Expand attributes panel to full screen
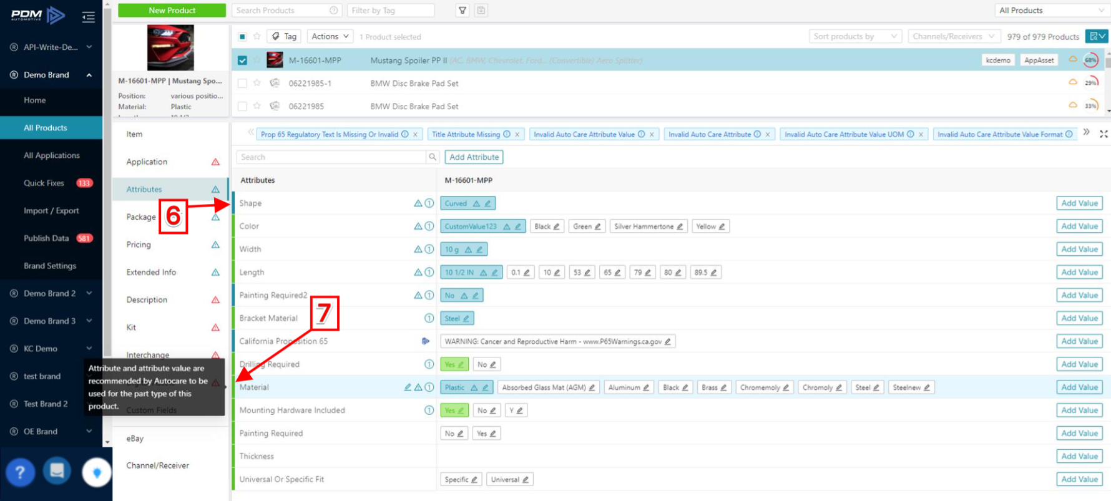Screen dimensions: 1111x501 pos(1104,134)
